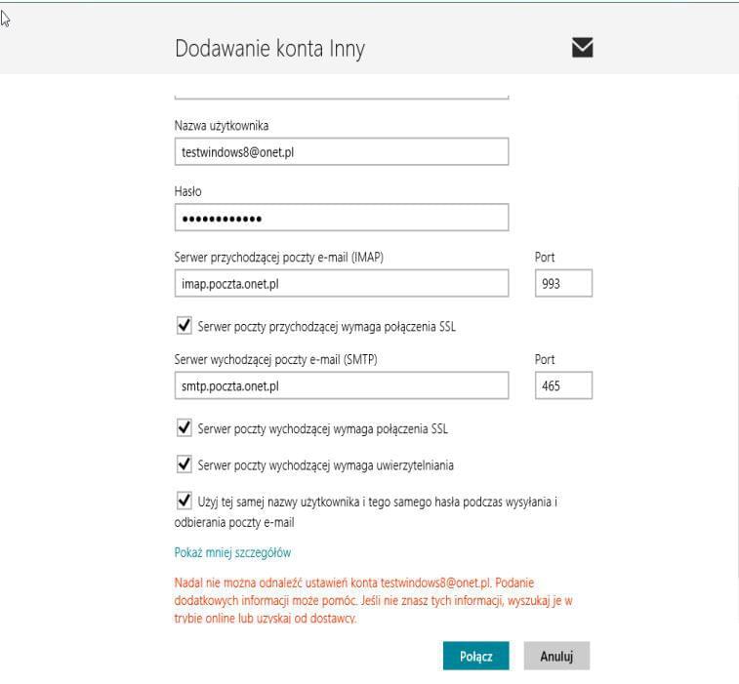The image size is (739, 684).
Task: Click the Pokaż mniej szczegółów link
Action: tap(232, 552)
